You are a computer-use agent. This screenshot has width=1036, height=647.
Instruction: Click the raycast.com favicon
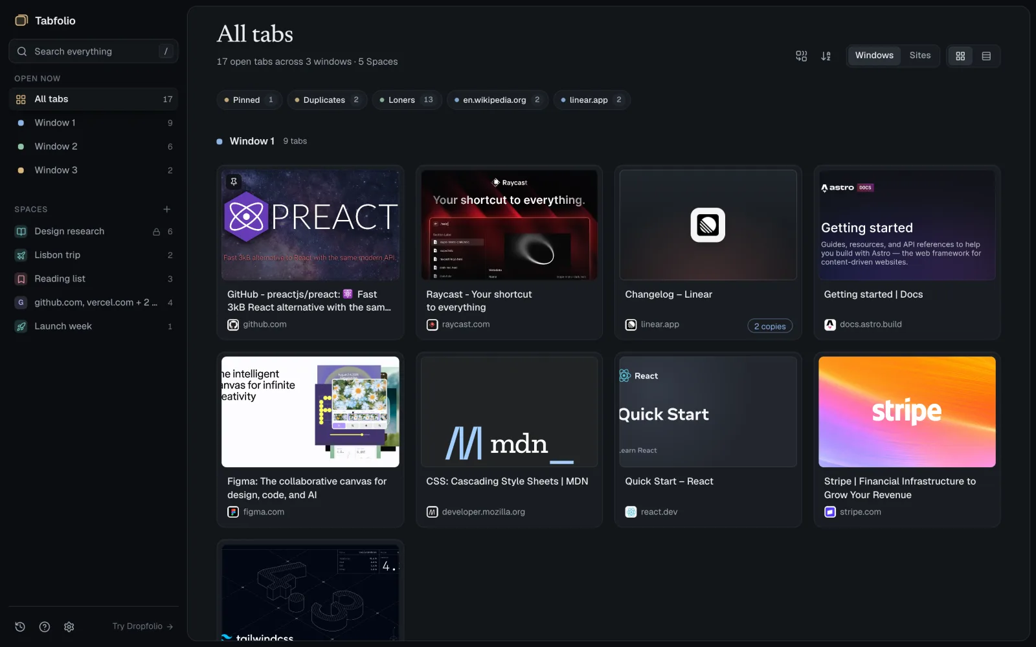point(432,325)
